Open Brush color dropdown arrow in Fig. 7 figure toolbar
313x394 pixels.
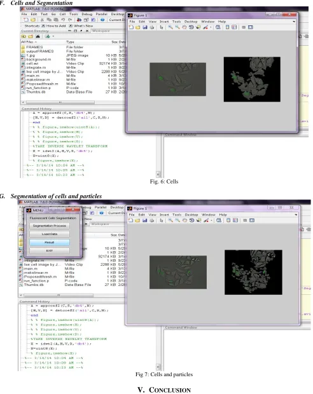click(211, 221)
